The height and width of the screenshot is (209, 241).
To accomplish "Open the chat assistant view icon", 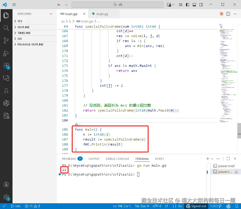I will 6,78.
